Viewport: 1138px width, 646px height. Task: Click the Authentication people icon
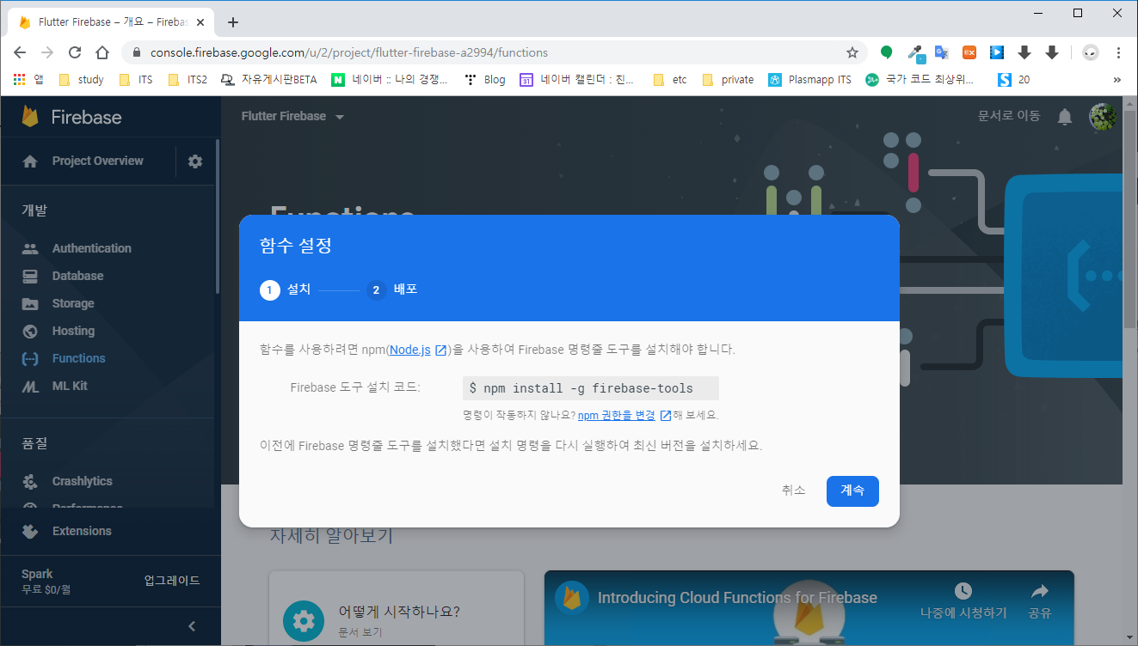pyautogui.click(x=30, y=248)
